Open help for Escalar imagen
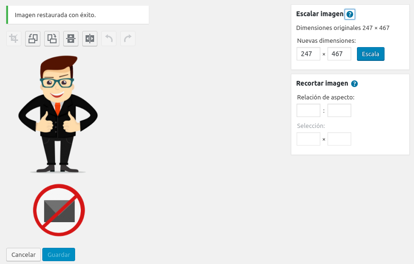This screenshot has height=264, width=414. [350, 14]
